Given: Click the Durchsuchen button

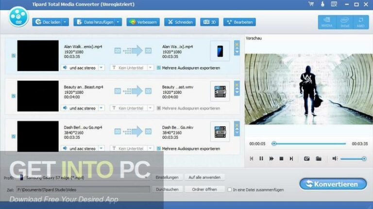Looking at the screenshot, I should coord(167,189).
